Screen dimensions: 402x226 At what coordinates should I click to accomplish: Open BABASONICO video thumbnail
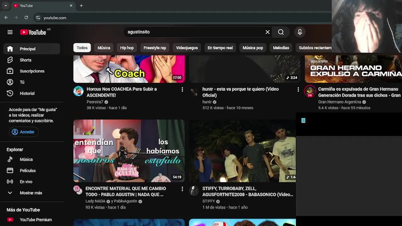point(242,151)
